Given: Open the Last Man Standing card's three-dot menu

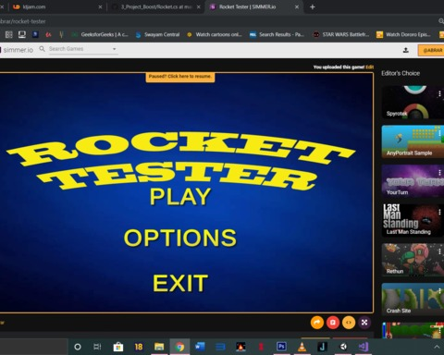Looking at the screenshot, I should pyautogui.click(x=439, y=212).
